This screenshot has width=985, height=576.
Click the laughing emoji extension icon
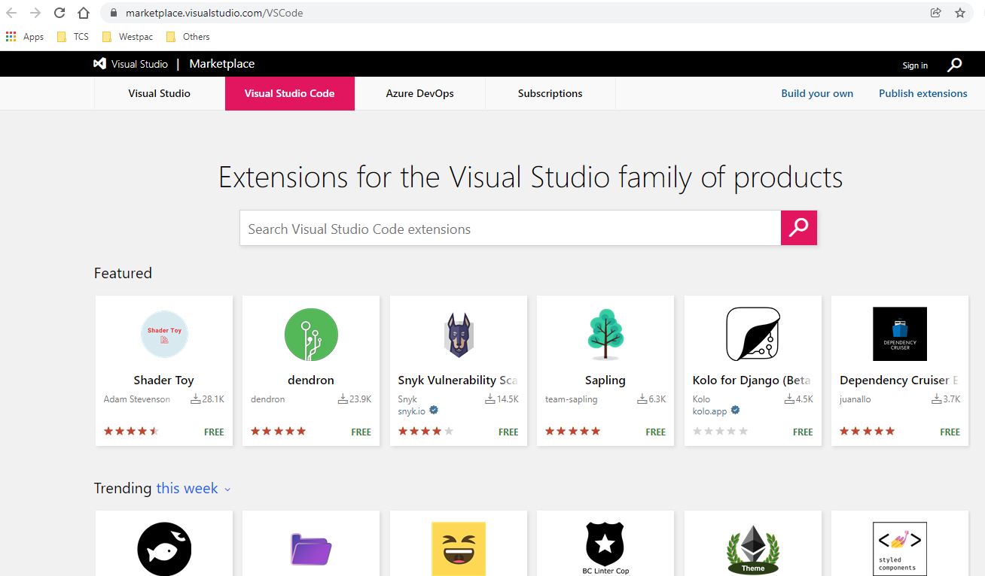459,549
